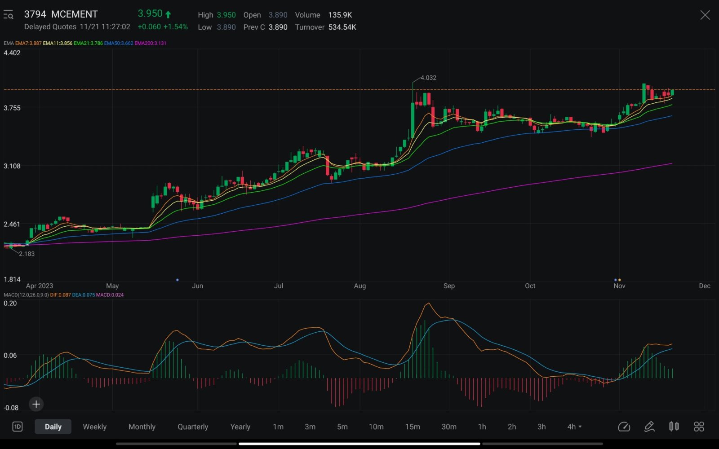Switch to the Yearly timeframe
This screenshot has height=449, width=719.
click(x=240, y=427)
